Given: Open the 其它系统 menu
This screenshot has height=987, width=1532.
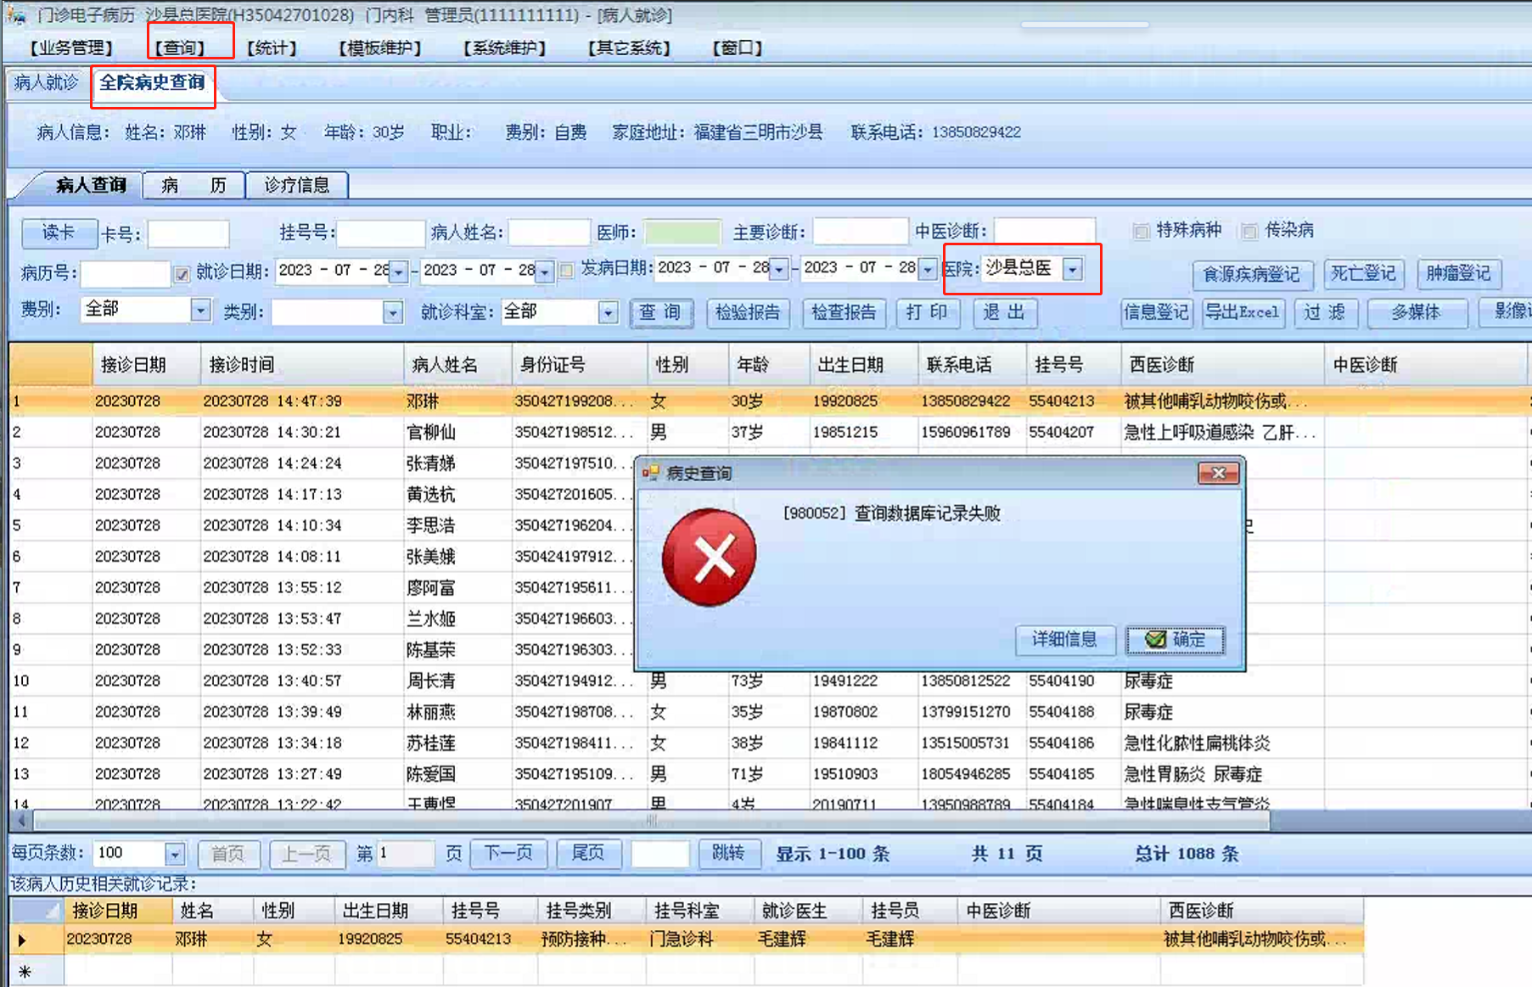Looking at the screenshot, I should click(x=629, y=48).
